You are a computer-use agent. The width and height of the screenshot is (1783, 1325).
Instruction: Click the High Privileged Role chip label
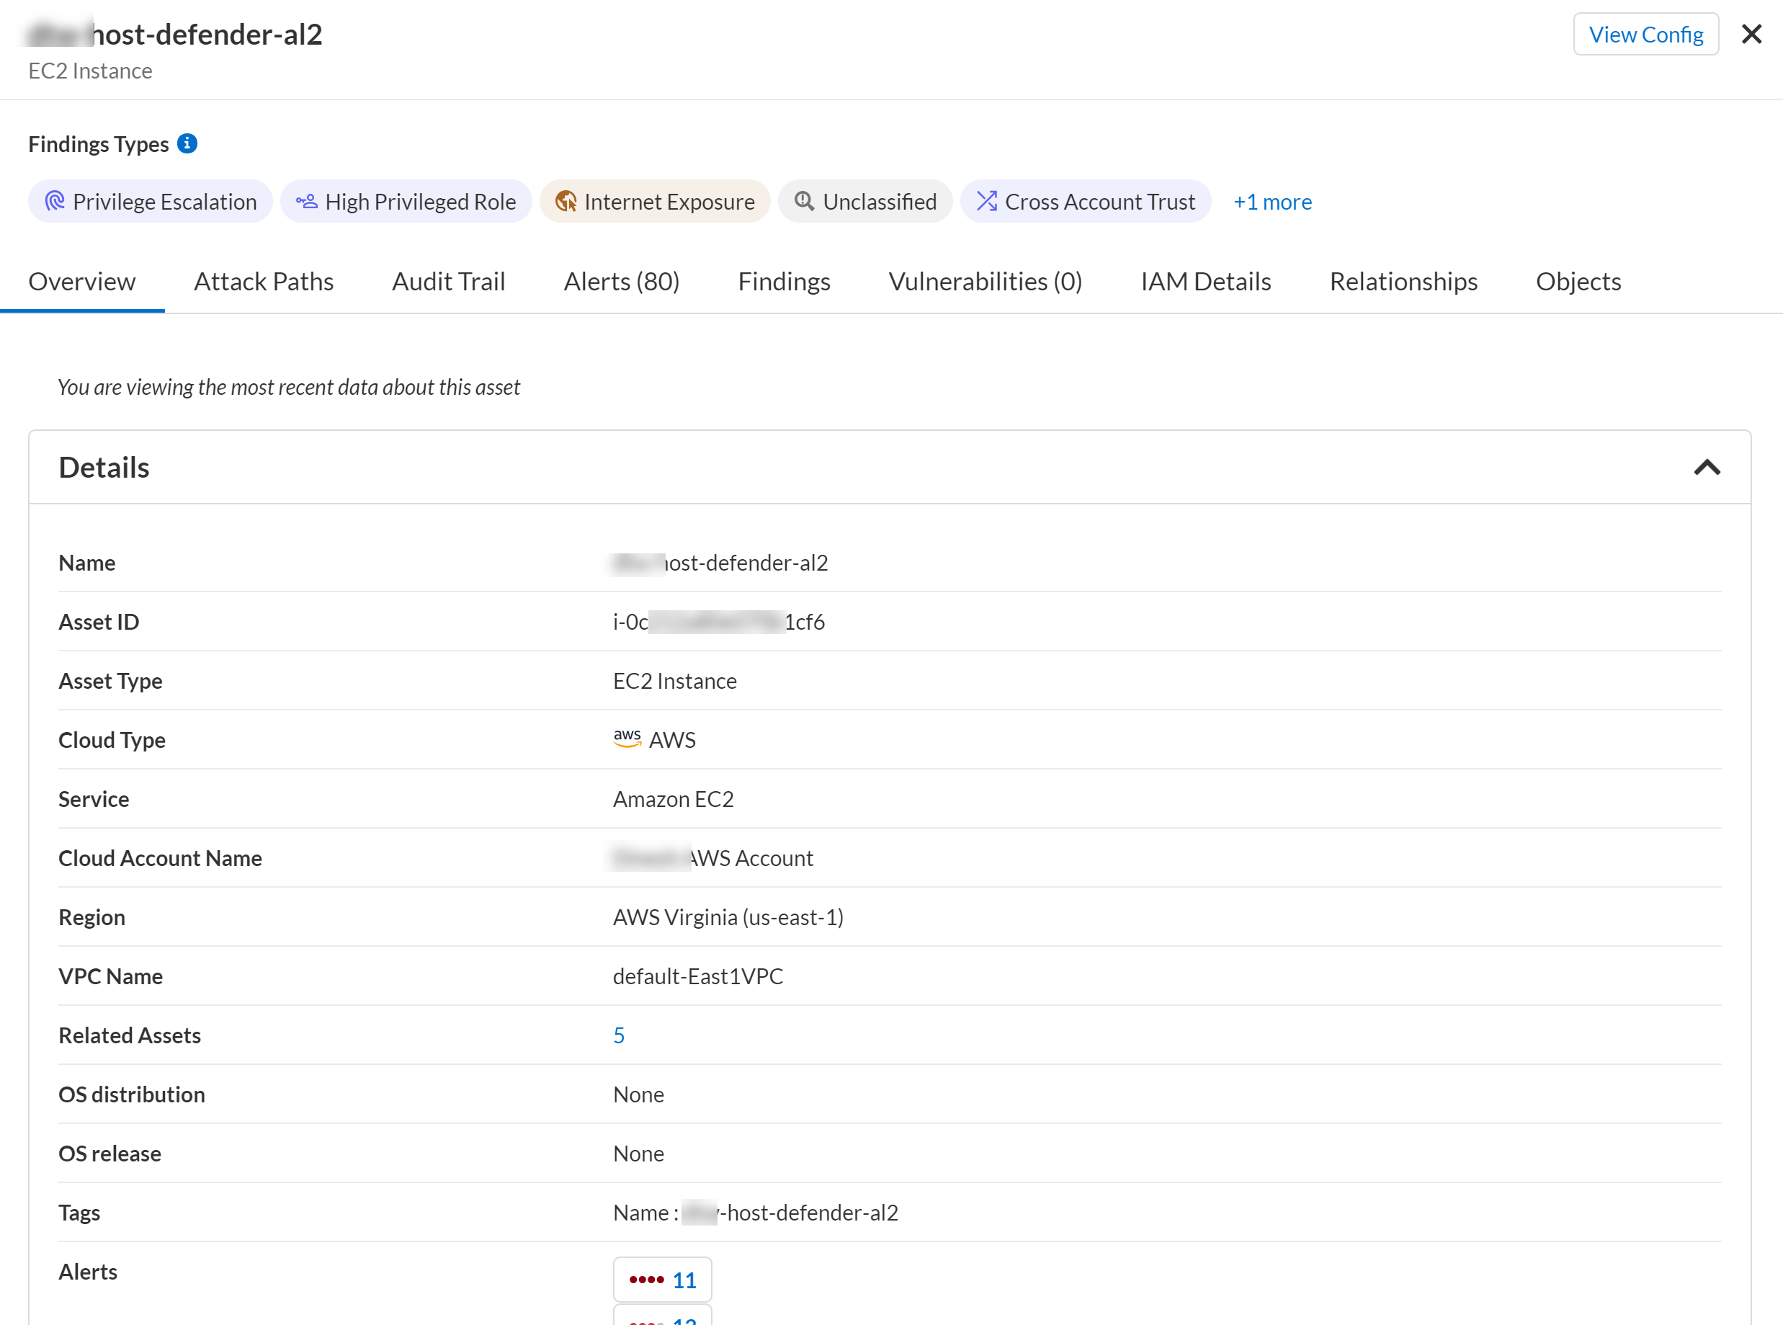(x=420, y=201)
